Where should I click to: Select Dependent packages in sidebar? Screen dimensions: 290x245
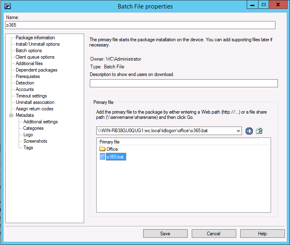[x=36, y=70]
